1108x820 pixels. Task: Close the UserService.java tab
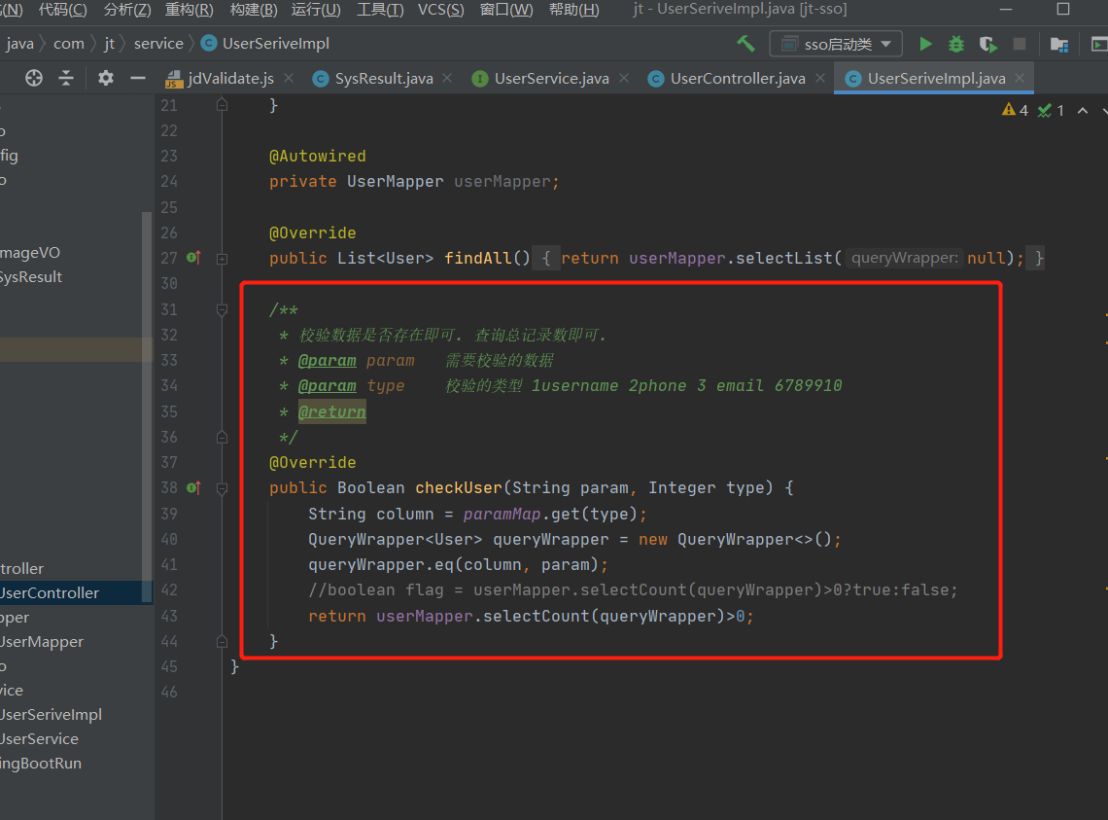tap(624, 79)
